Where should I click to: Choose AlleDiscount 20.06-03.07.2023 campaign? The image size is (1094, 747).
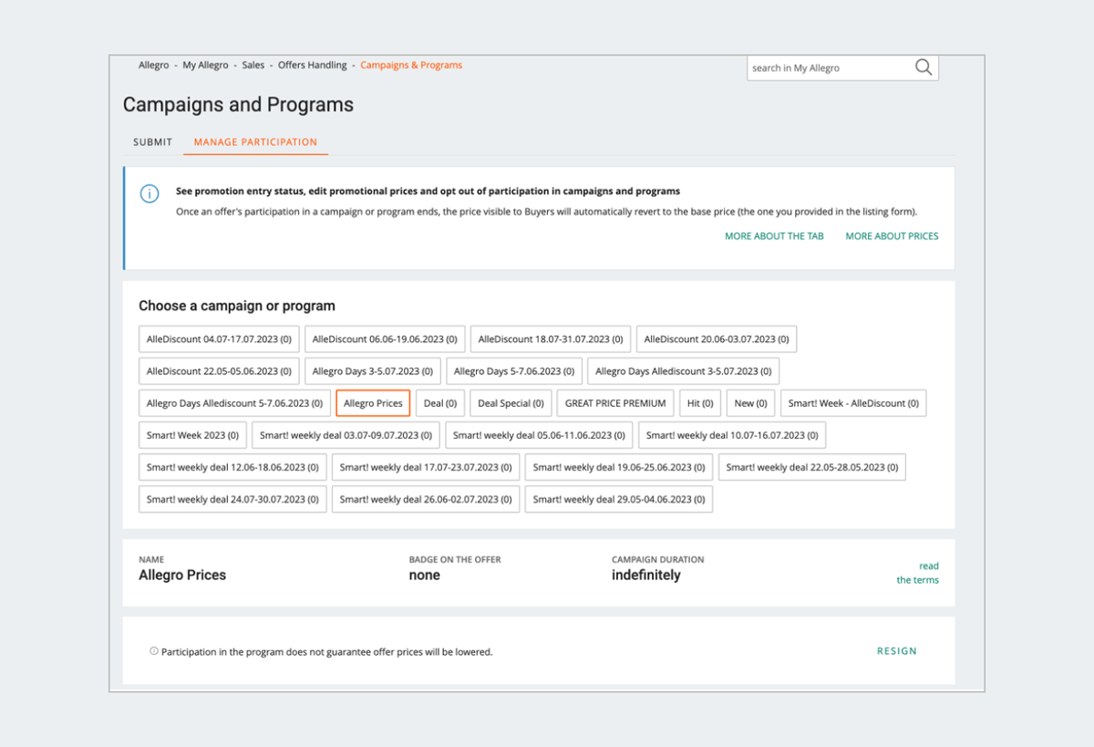(717, 339)
